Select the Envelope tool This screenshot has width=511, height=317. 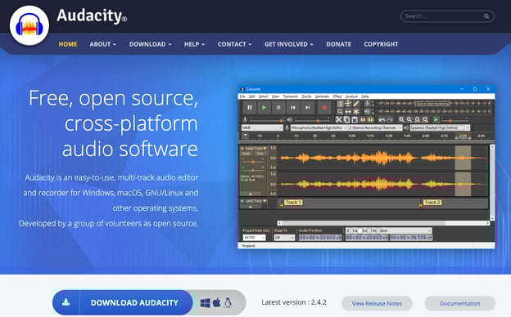tap(348, 104)
